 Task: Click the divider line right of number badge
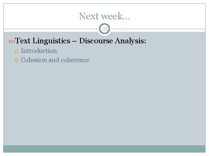point(157,29)
